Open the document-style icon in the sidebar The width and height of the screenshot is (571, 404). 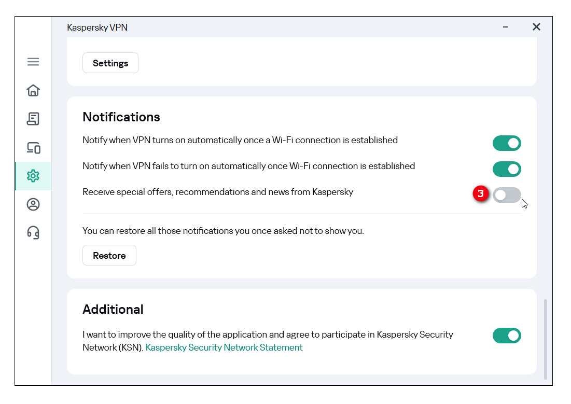click(33, 119)
